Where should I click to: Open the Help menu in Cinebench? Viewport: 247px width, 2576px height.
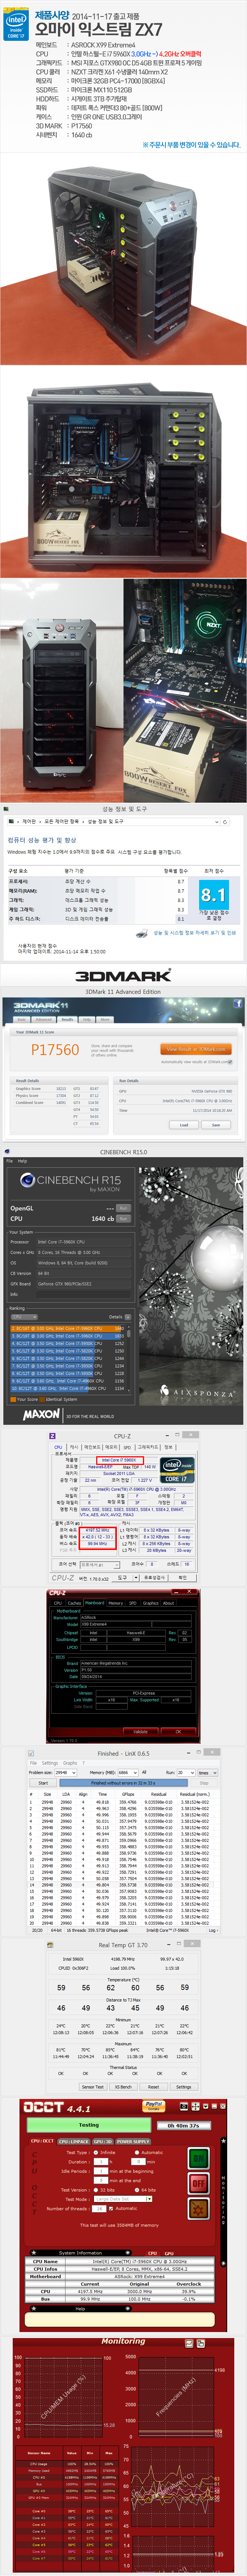pos(22,1161)
